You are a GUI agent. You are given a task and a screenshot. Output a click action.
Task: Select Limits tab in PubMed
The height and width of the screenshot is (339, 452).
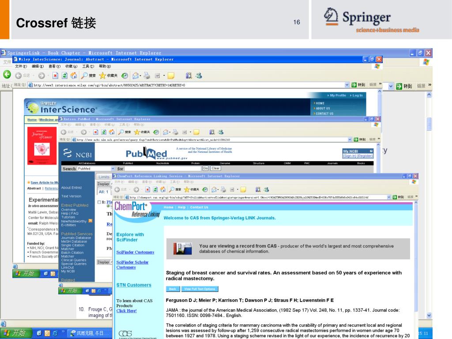104,177
